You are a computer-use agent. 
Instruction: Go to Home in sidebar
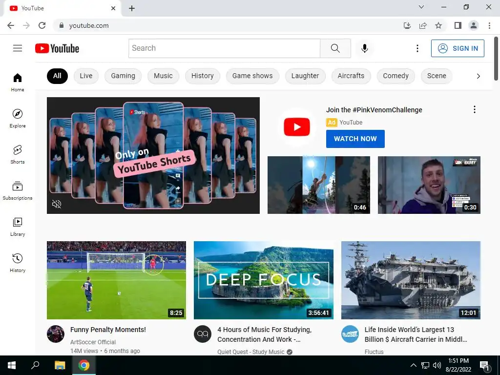[18, 82]
